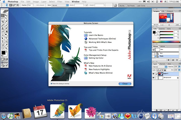Image resolution: width=181 pixels, height=120 pixels.
Task: Hide the Background layer eye icon
Action: (153, 78)
